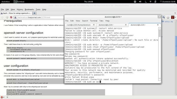Viewport: 177px width, 99px height.
Task: Open the accessibility menu icon in top bar
Action: (x=135, y=2)
